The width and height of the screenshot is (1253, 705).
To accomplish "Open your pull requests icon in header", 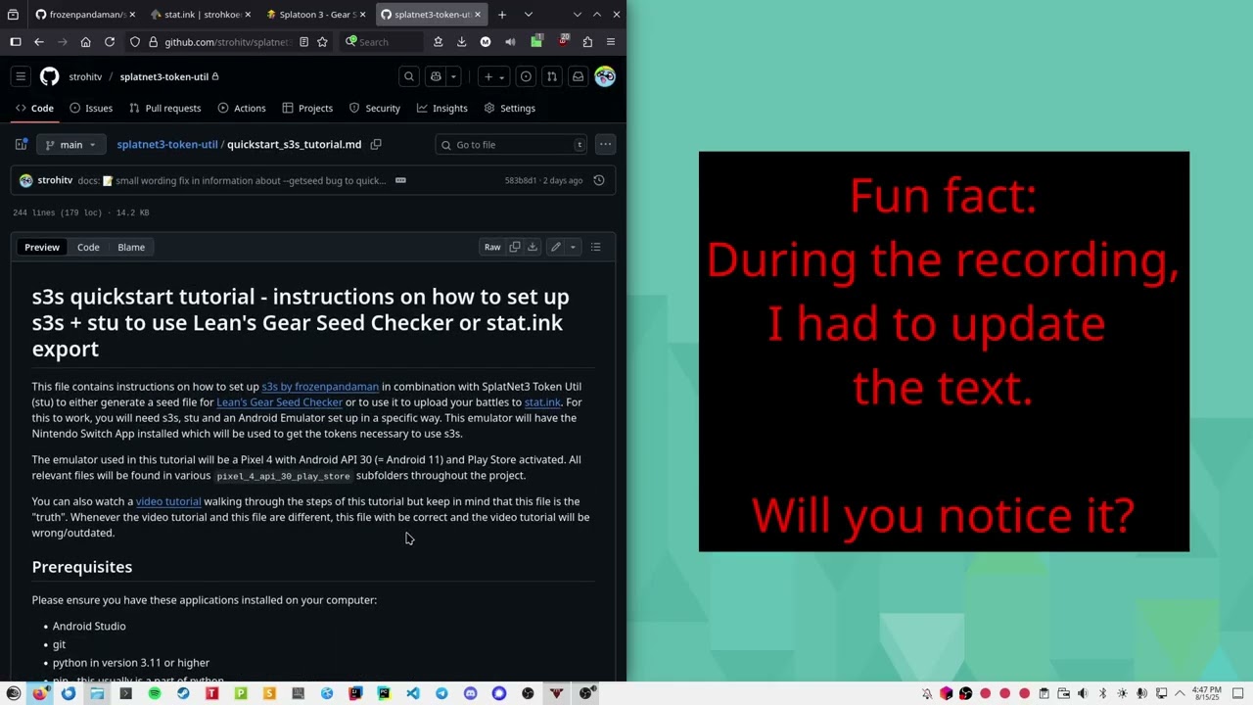I will click(552, 76).
